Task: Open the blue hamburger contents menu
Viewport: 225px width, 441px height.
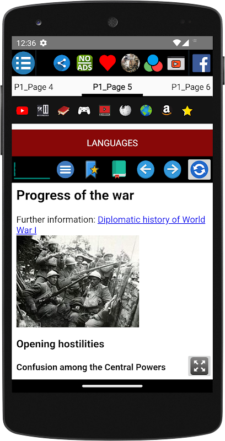Action: pyautogui.click(x=66, y=170)
